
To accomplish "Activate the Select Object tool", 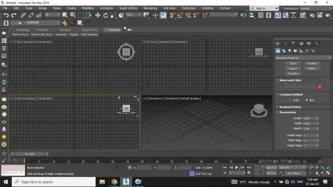I will [65, 15].
